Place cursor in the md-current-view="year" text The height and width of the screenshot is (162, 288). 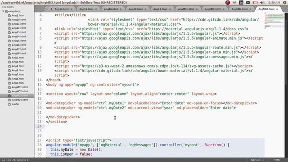(151, 108)
